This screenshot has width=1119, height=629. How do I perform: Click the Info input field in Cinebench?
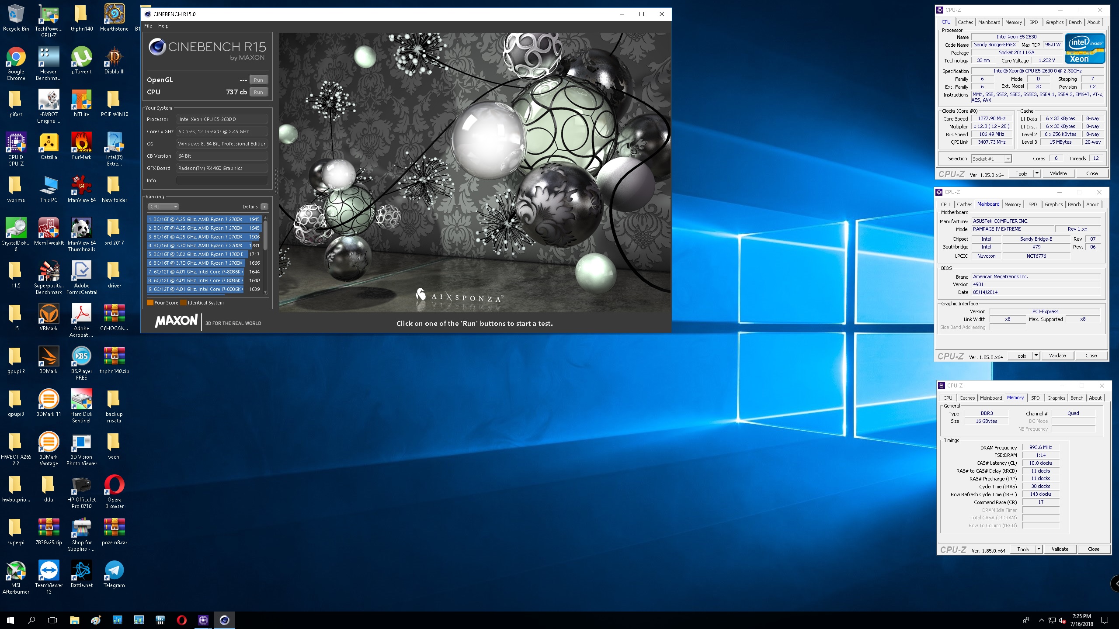point(222,180)
